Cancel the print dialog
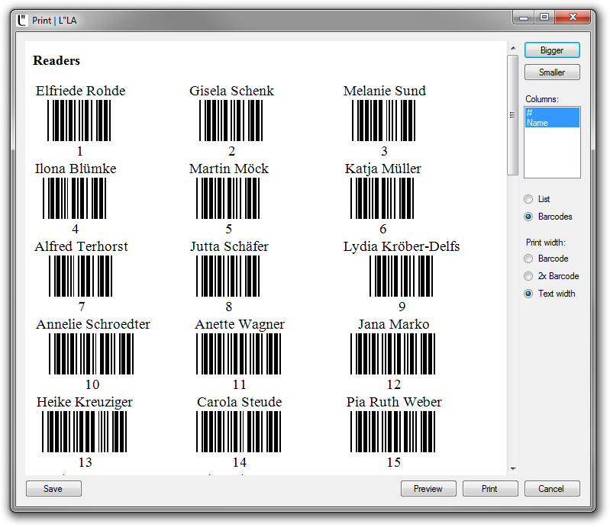610x527 pixels. pos(552,489)
